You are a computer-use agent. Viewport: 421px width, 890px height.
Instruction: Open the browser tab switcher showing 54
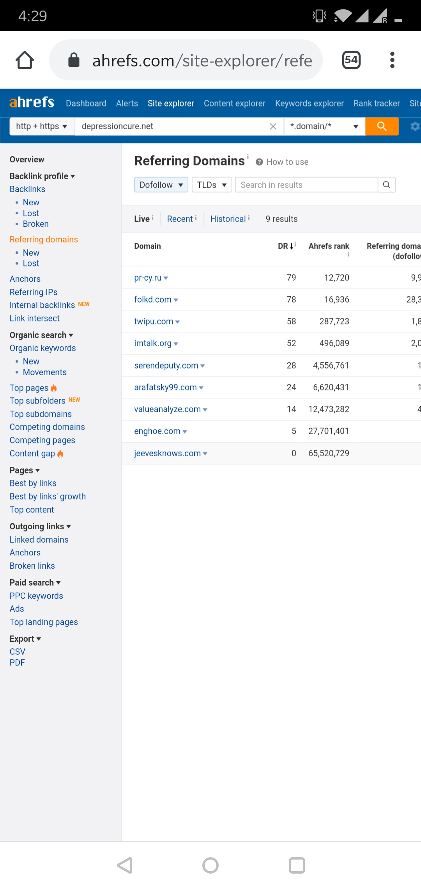[x=351, y=60]
